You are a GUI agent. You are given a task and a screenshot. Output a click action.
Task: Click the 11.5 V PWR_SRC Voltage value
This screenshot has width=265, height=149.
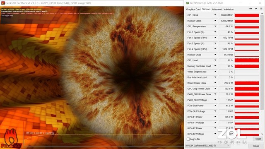[229, 100]
